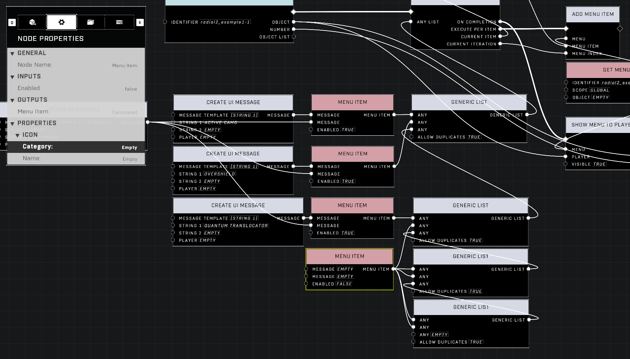Open the Category dropdown showing Empty

(76, 147)
